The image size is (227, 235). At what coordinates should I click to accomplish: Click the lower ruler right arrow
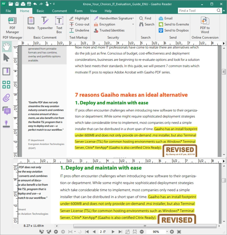(x=224, y=161)
